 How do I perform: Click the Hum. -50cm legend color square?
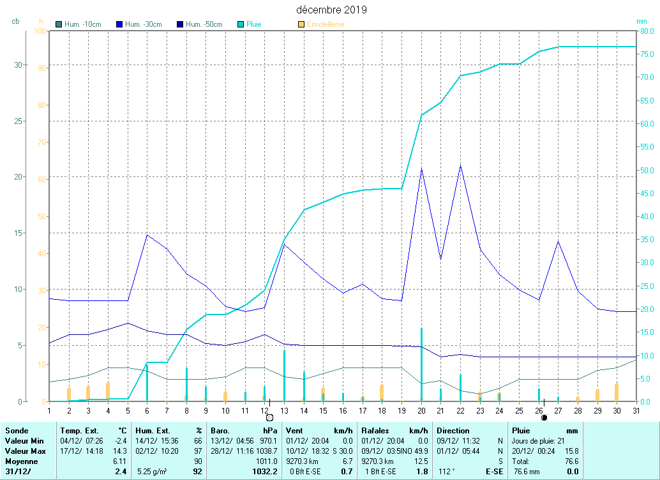pyautogui.click(x=180, y=24)
